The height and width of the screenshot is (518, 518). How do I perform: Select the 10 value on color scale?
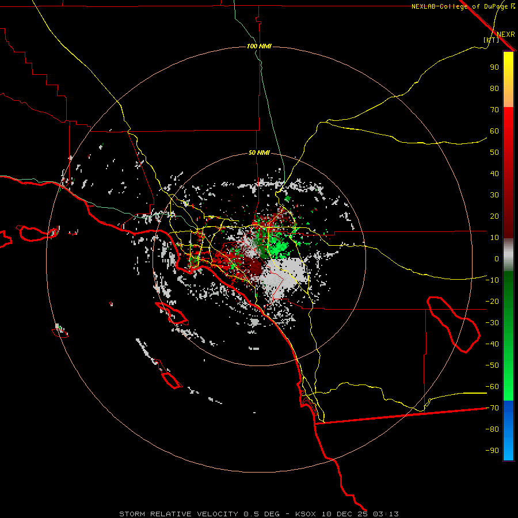pos(494,238)
